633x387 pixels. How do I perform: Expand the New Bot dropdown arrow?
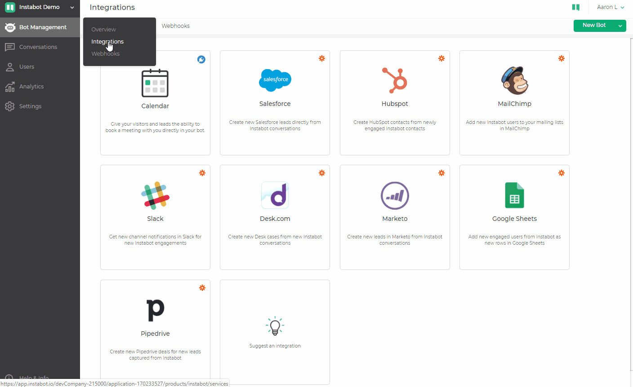[620, 26]
